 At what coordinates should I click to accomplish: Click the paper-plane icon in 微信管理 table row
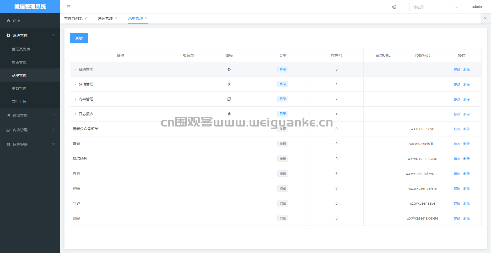pos(229,84)
